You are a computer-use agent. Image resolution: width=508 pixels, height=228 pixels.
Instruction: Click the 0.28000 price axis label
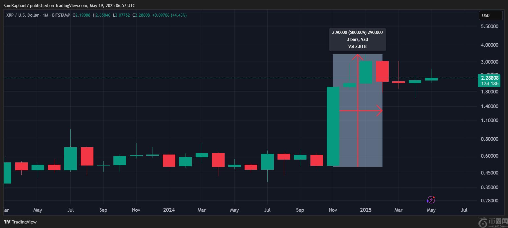click(489, 201)
